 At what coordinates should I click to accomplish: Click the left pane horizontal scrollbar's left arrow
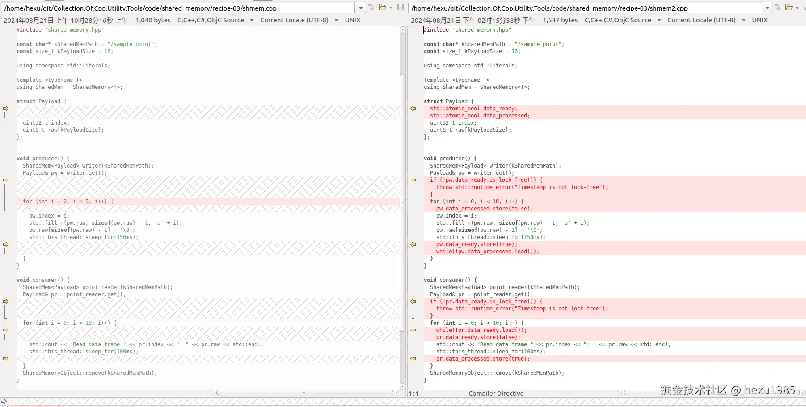[214, 393]
